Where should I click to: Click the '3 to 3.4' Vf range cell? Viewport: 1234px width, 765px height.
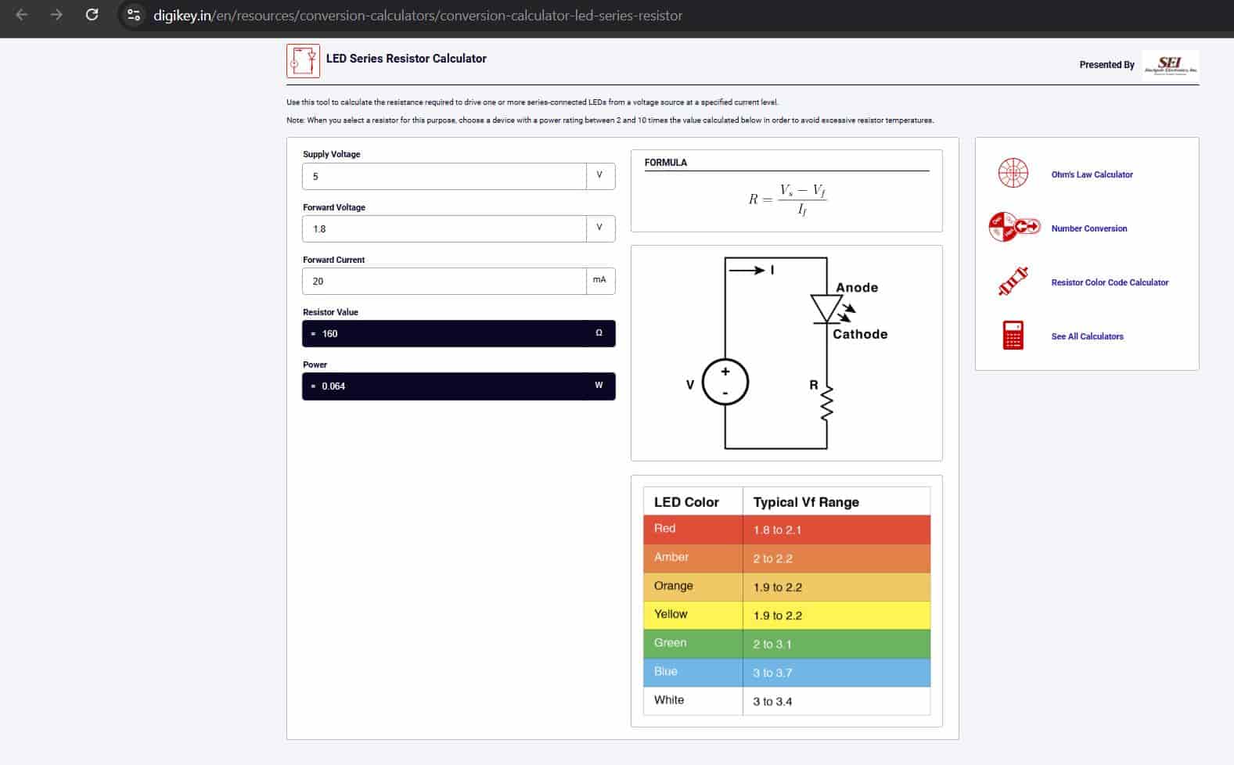(836, 701)
